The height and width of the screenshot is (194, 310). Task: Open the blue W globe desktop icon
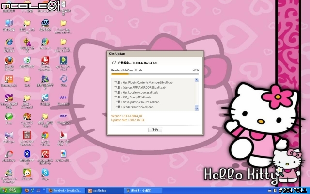(45, 25)
